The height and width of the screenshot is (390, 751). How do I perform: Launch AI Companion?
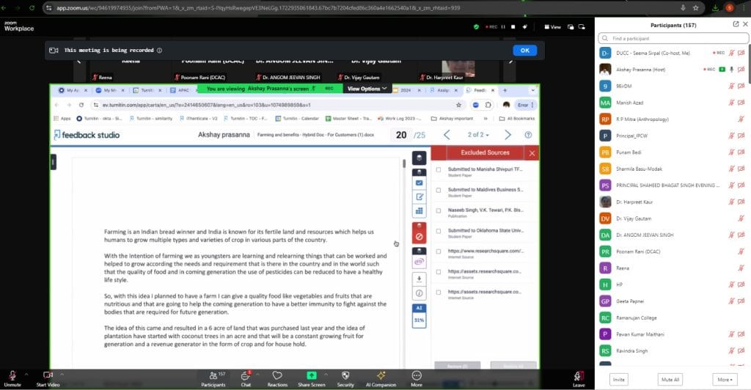(x=381, y=376)
